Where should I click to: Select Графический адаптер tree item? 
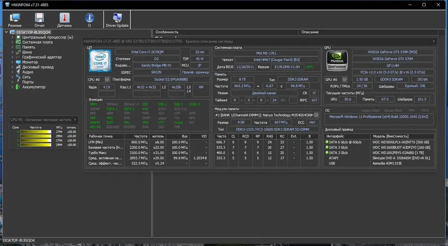point(42,57)
